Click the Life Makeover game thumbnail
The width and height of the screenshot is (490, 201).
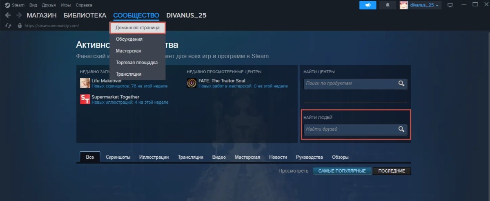(x=85, y=83)
